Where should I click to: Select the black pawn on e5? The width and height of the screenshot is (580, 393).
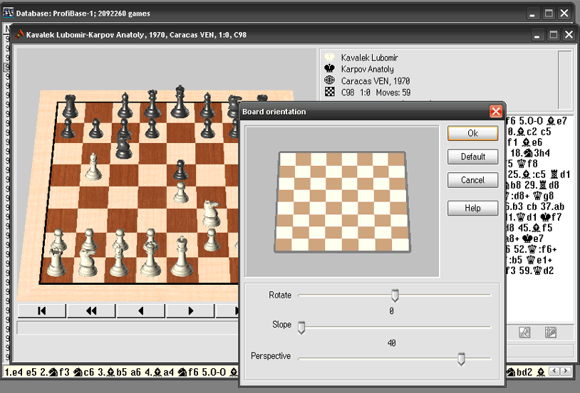(180, 169)
